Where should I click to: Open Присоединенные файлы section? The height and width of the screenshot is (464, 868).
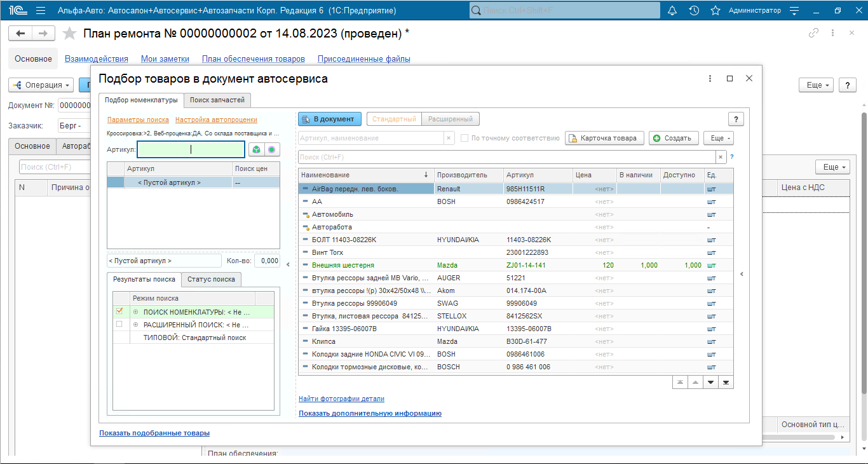tap(364, 58)
